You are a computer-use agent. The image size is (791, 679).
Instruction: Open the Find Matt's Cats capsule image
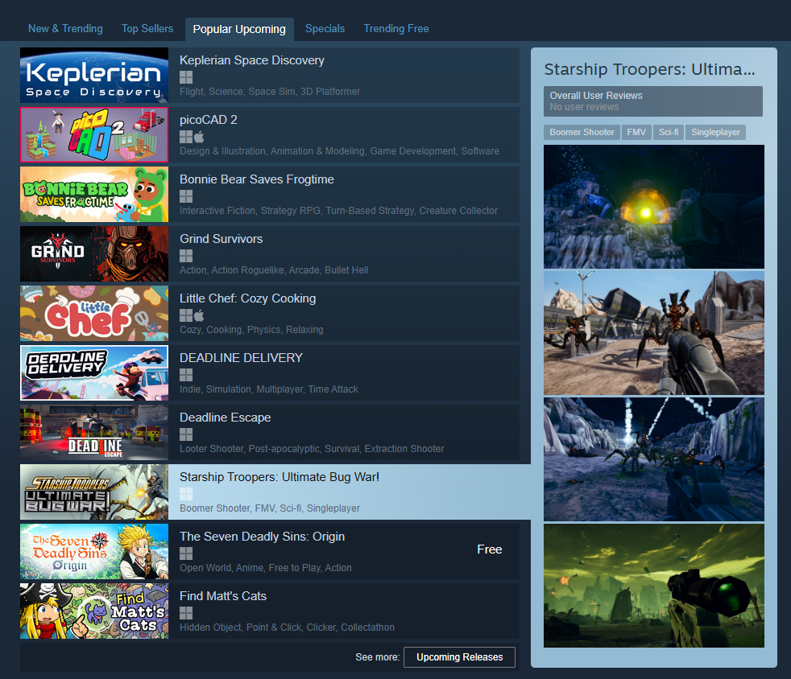pos(94,611)
